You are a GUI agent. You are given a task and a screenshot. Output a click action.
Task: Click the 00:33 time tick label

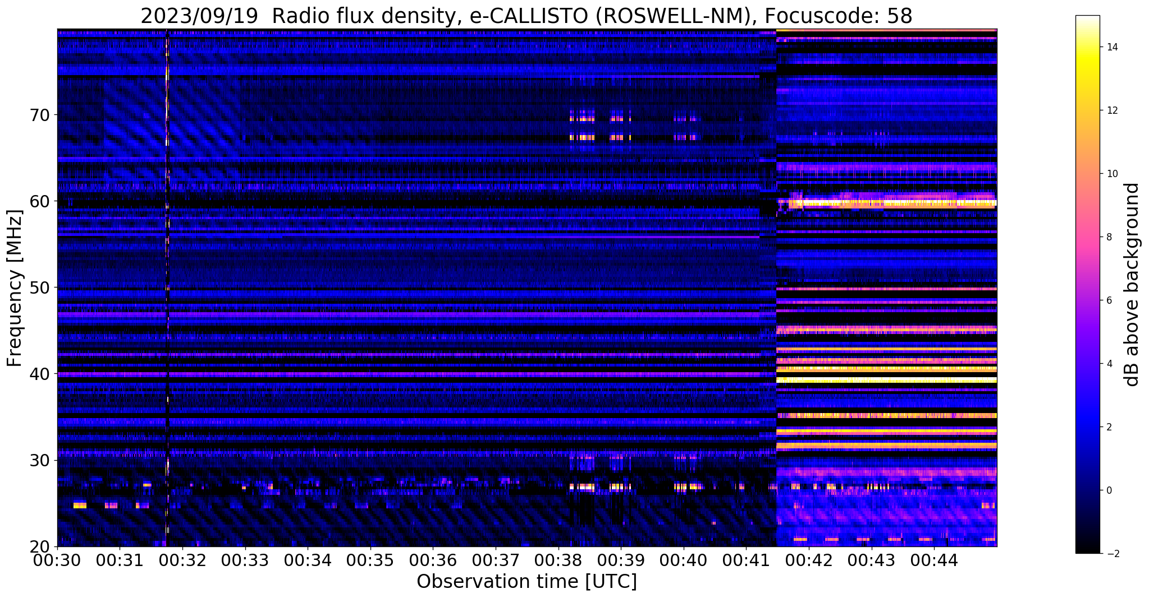[245, 560]
